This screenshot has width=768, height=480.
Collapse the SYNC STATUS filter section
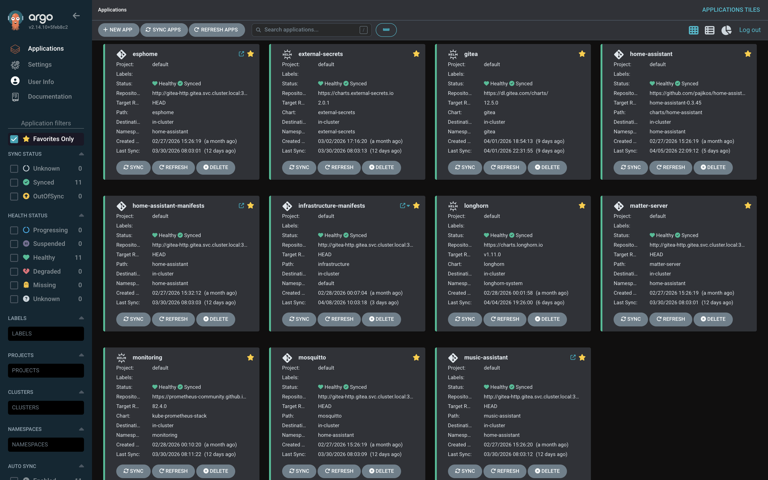click(81, 154)
